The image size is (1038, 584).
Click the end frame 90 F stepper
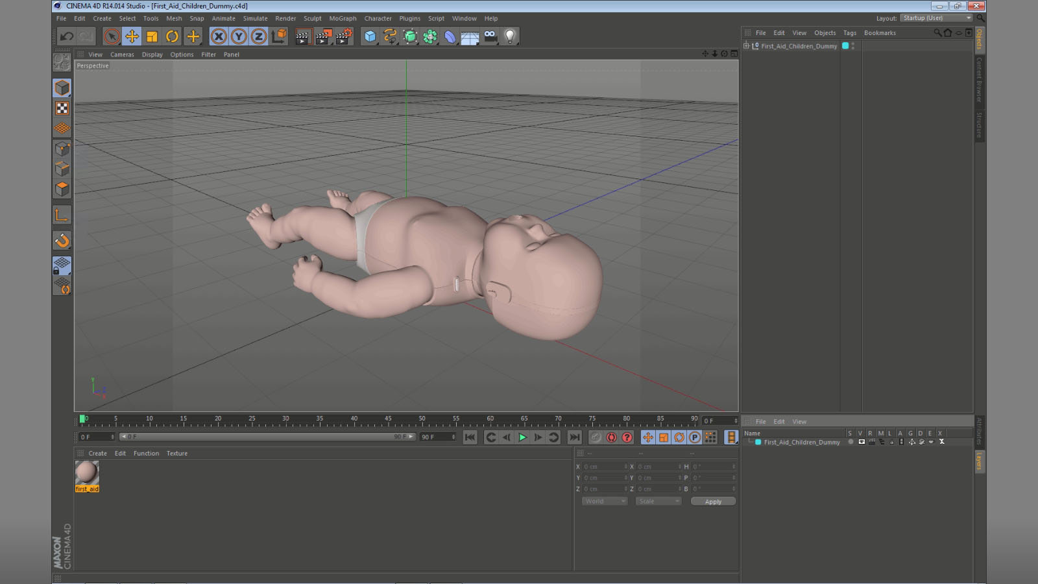point(453,437)
